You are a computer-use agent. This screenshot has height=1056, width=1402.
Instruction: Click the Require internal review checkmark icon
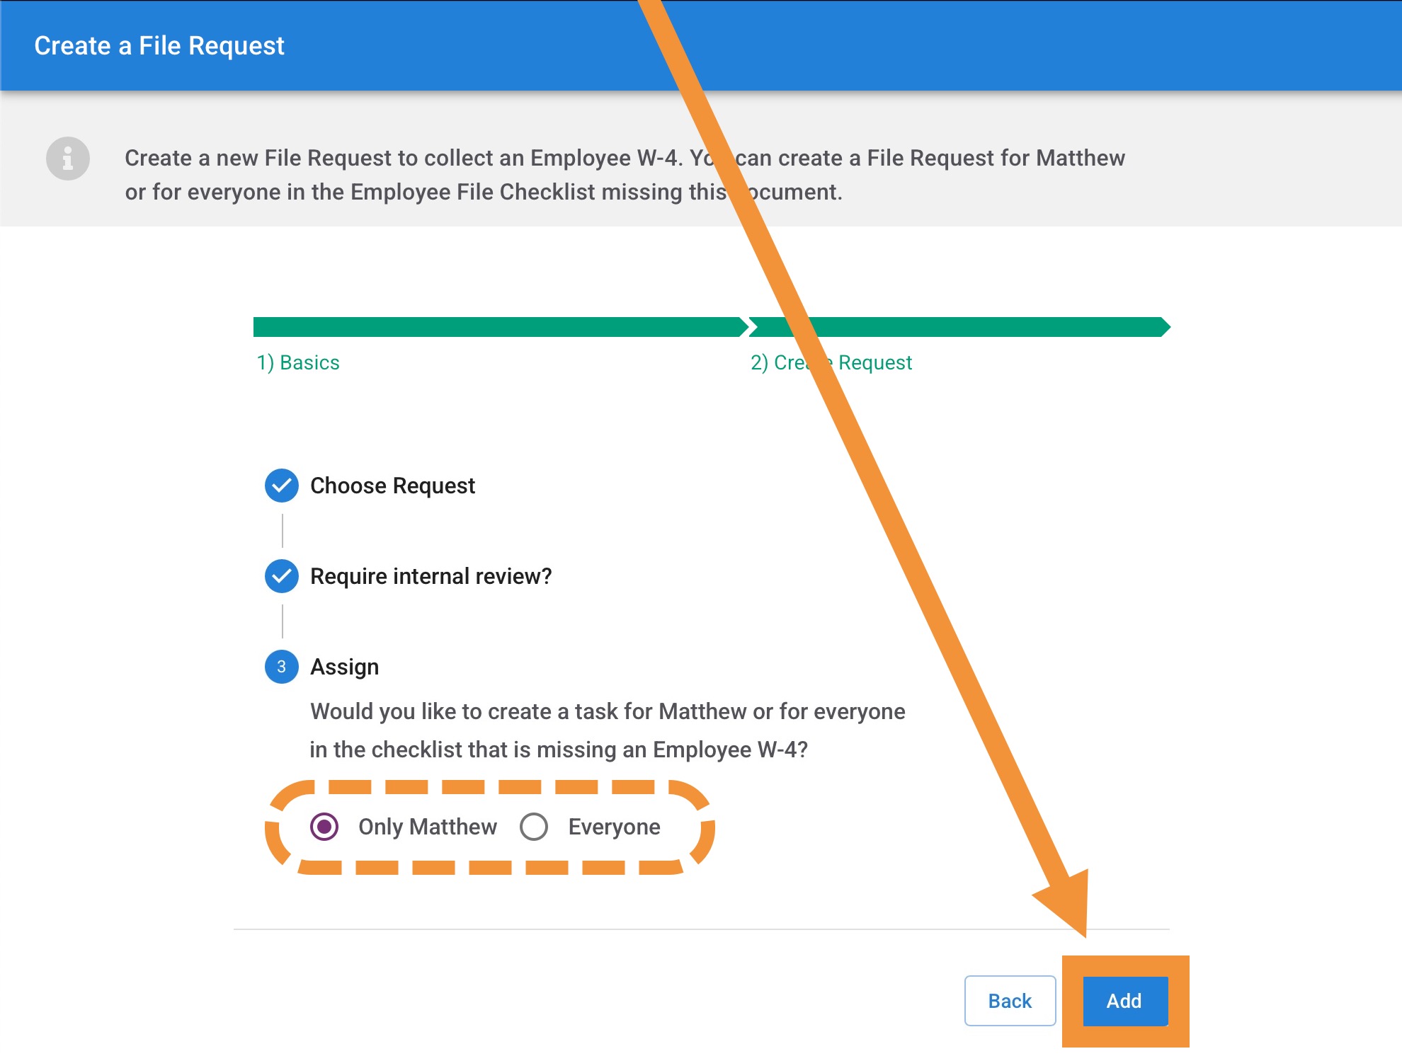(x=282, y=576)
